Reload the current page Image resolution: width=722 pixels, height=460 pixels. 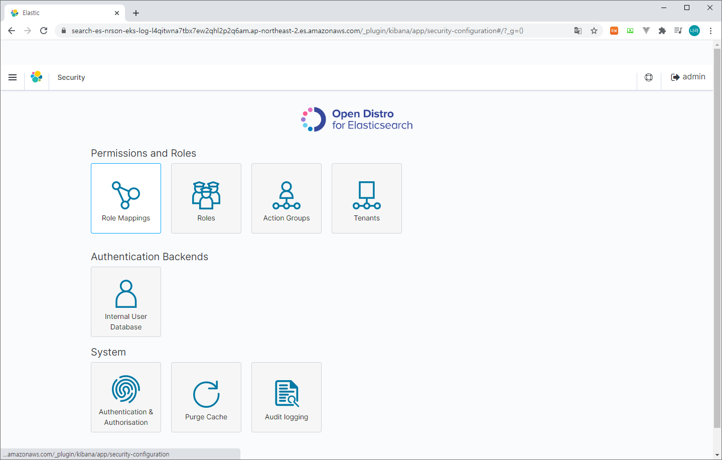(44, 31)
